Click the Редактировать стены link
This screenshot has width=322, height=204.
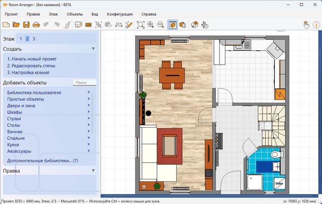point(31,66)
